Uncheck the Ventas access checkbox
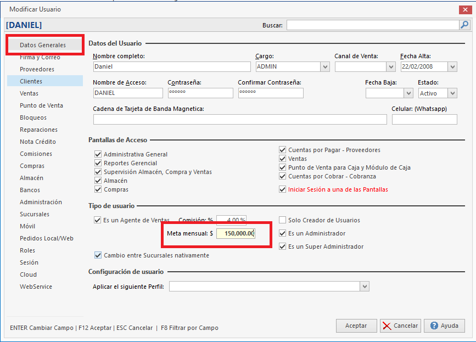Viewport: 476px width, 342px height. click(282, 159)
